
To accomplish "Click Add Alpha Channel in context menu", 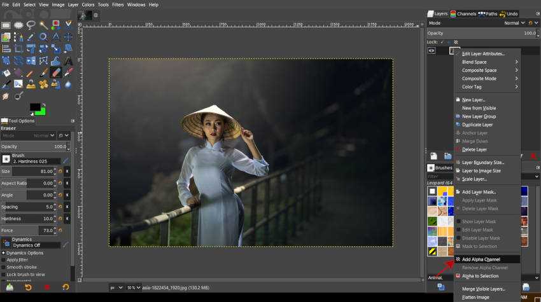I will [x=481, y=259].
